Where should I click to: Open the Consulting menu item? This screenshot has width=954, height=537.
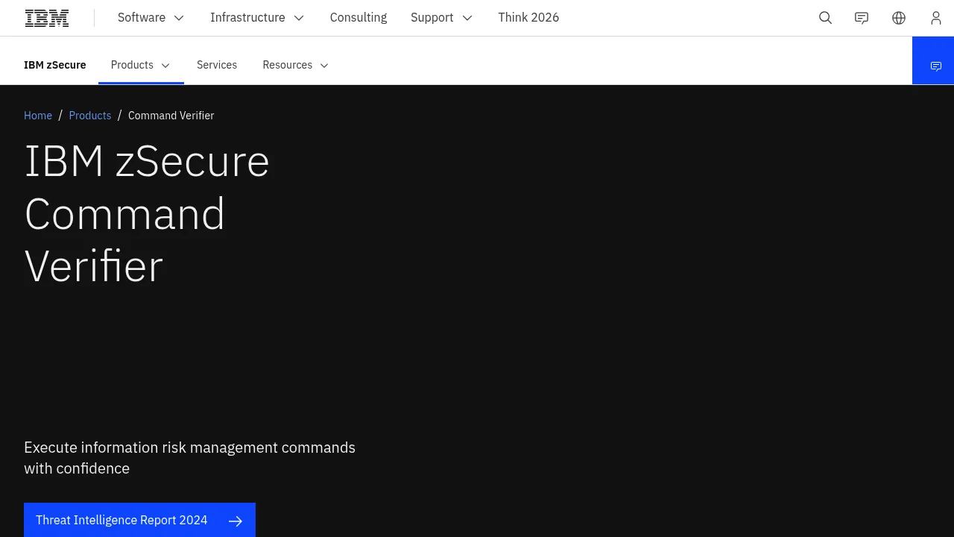pos(358,18)
